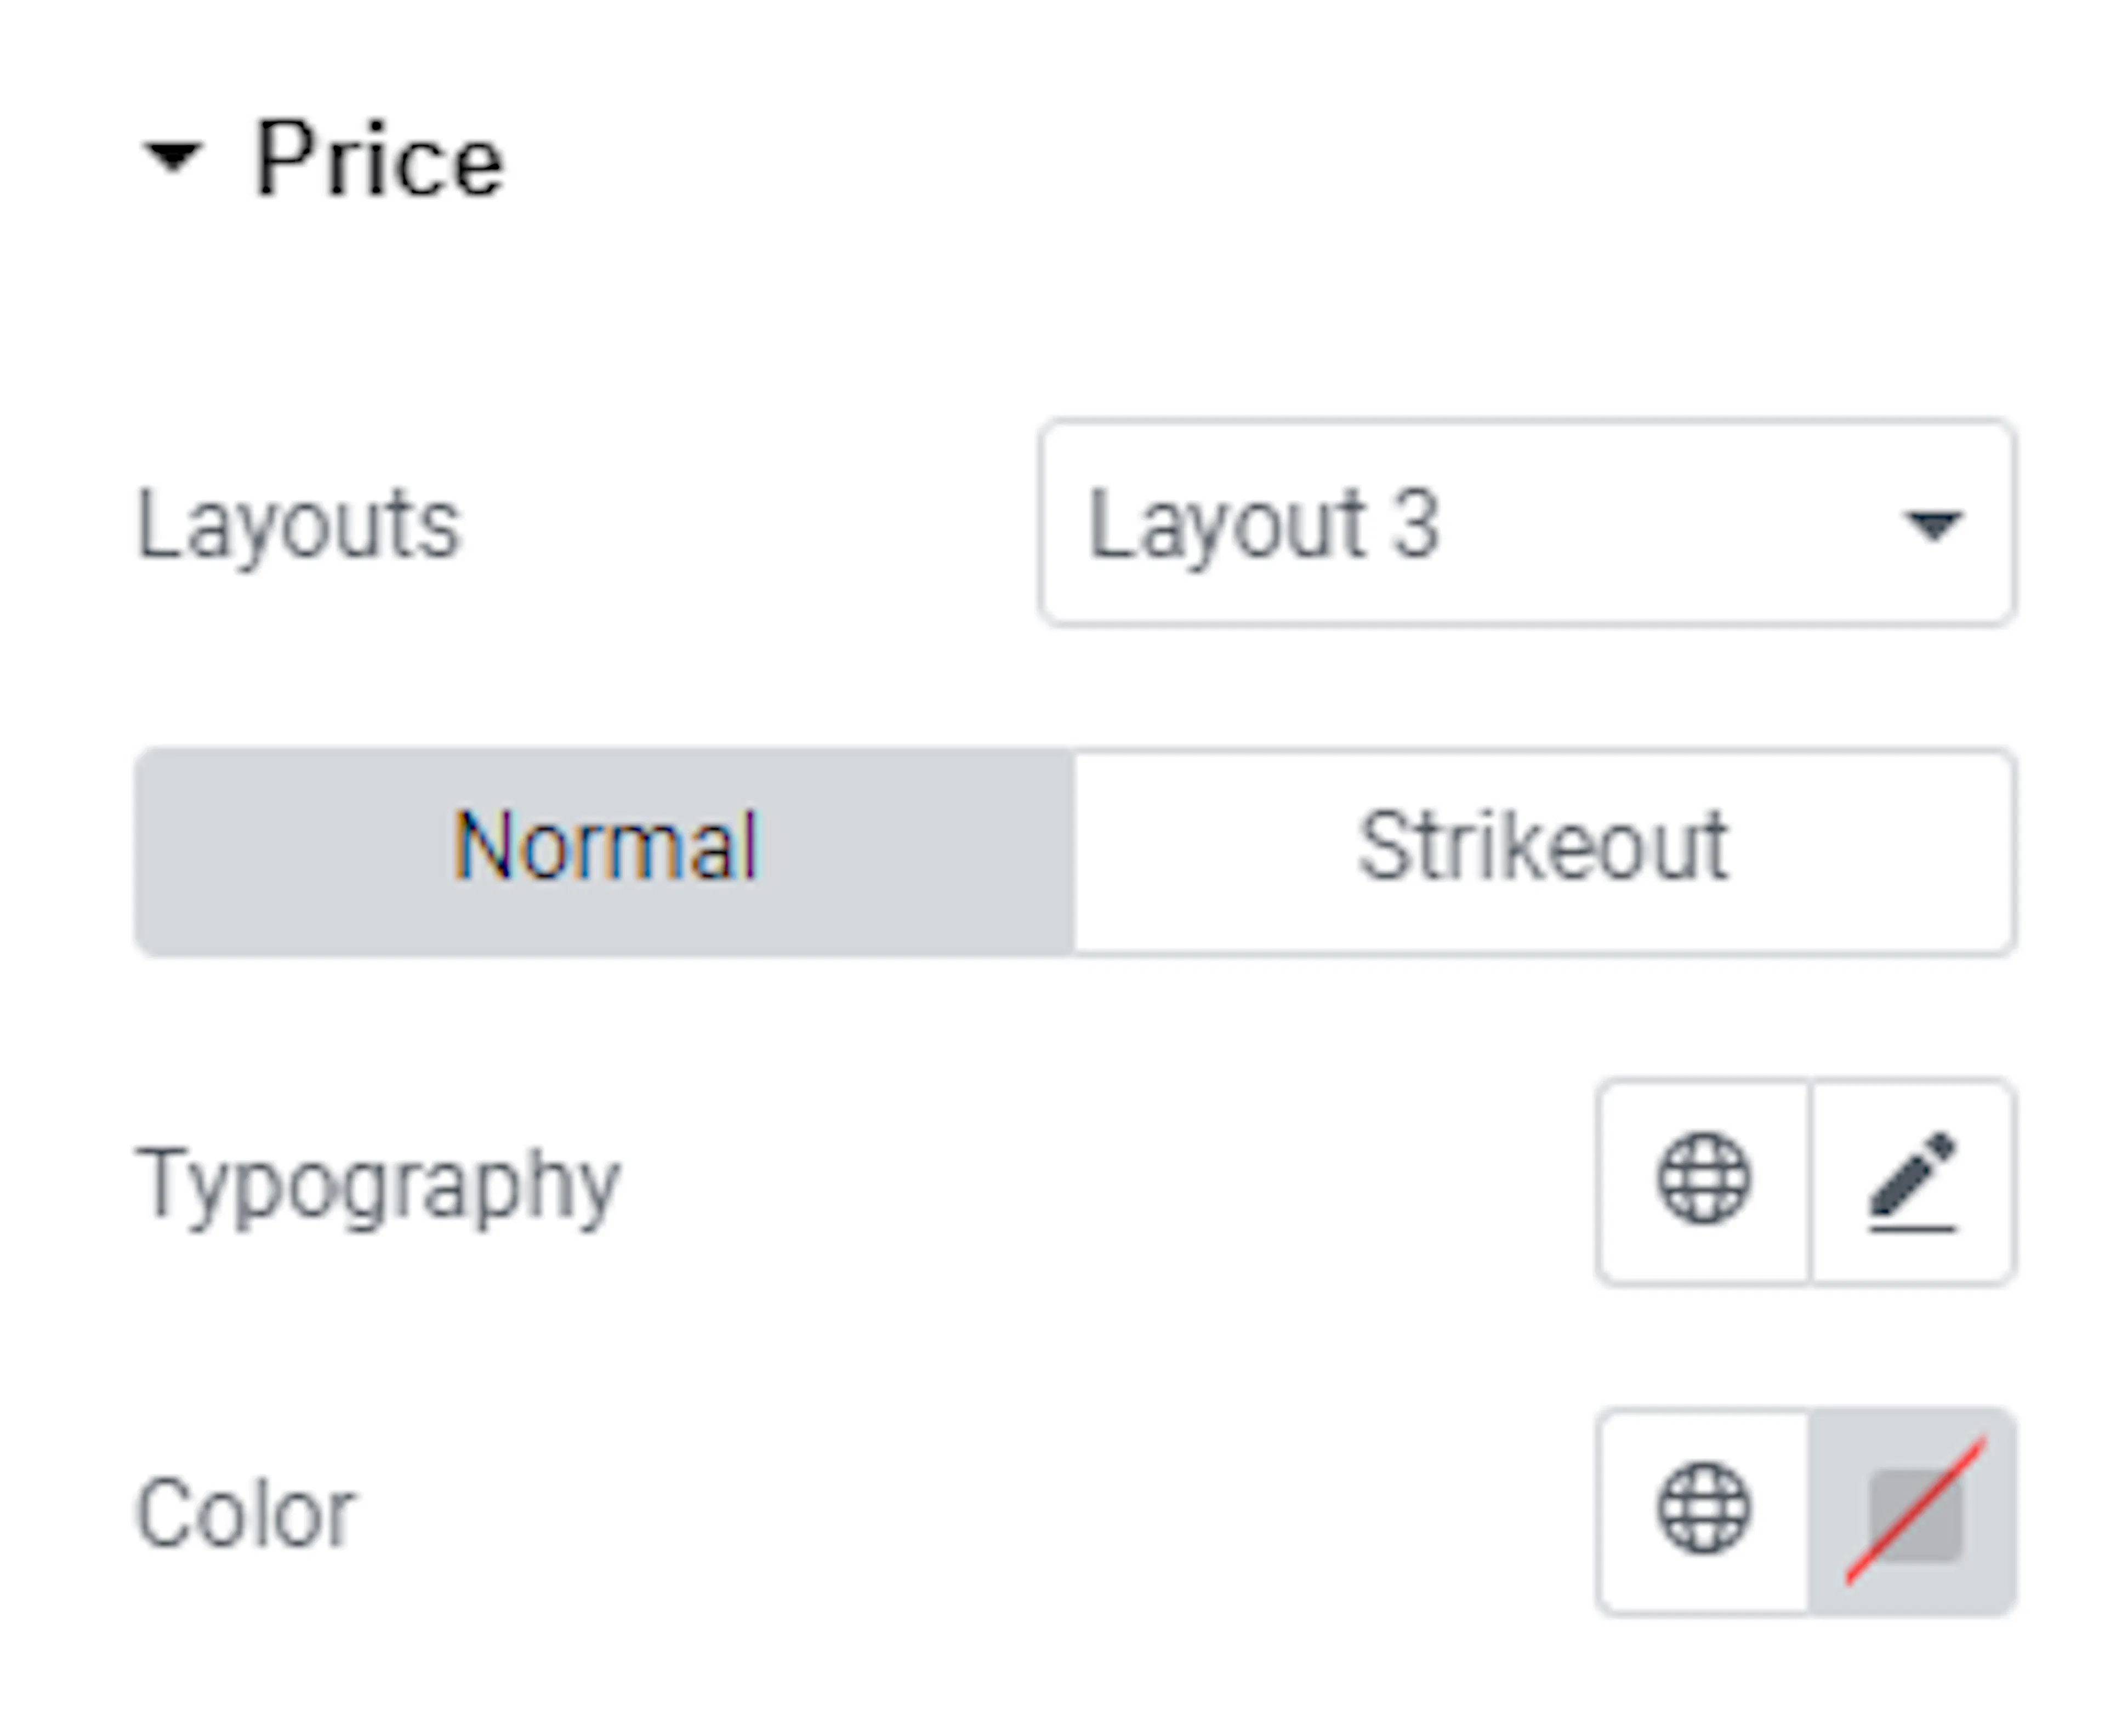Select the Layout 3 text in combo box
This screenshot has width=2105, height=1736.
[x=1264, y=526]
